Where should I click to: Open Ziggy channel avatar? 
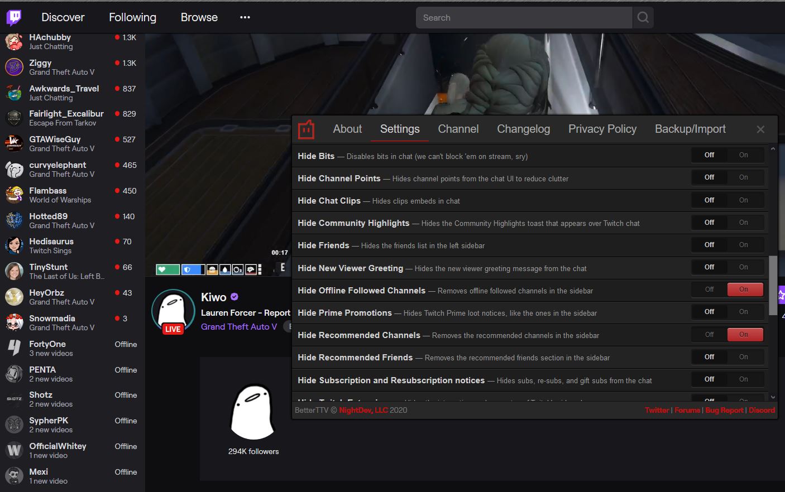(x=14, y=67)
